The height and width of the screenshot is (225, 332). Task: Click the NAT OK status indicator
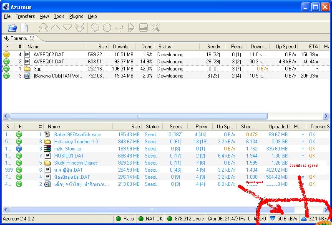coord(150,219)
